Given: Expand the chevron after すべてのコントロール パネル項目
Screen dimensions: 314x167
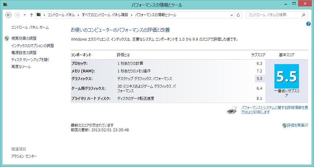Looking at the screenshot, I should (132, 15).
